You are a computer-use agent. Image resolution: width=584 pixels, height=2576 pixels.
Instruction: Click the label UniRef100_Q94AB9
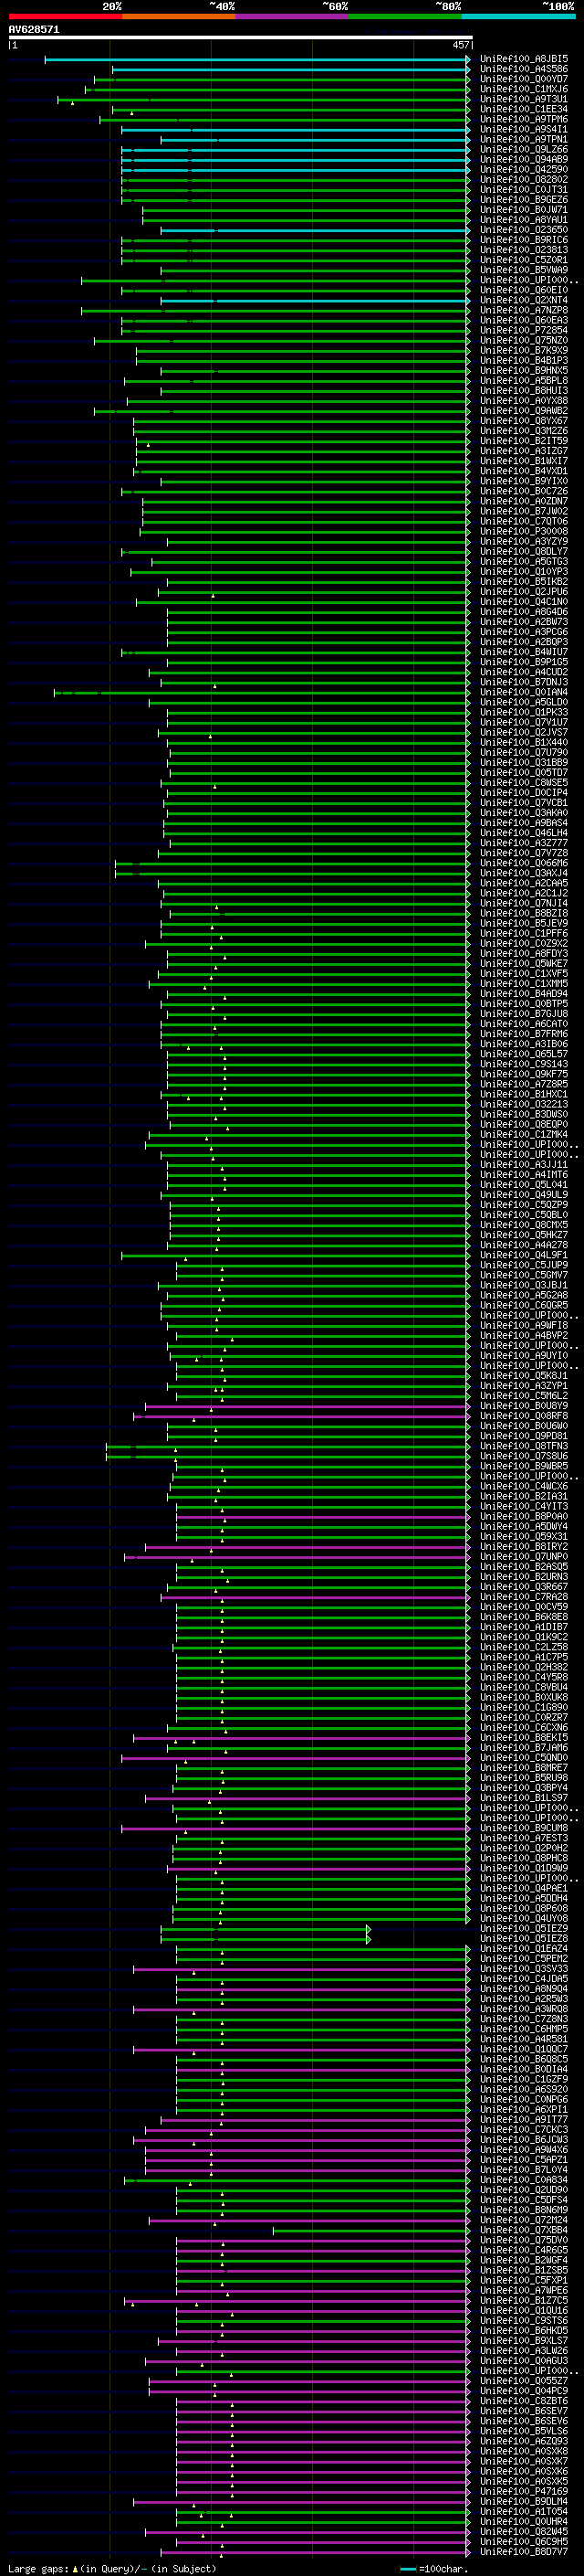point(523,160)
